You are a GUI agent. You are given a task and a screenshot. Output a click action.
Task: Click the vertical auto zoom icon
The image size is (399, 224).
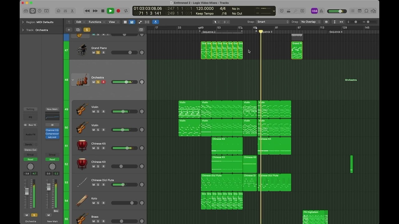334,22
